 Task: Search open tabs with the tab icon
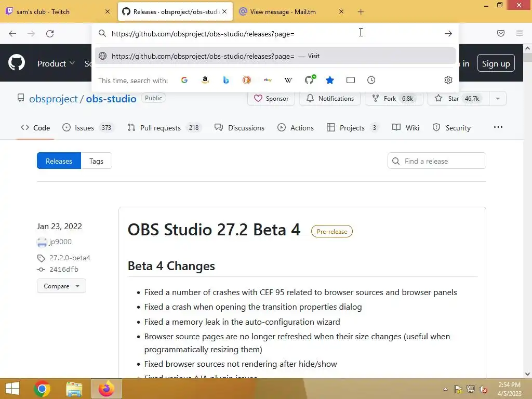click(351, 80)
